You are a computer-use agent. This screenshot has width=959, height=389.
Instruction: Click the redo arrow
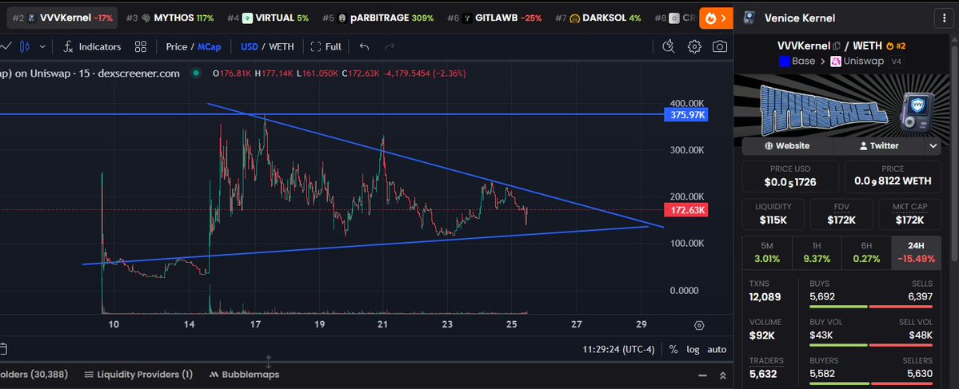coord(390,46)
